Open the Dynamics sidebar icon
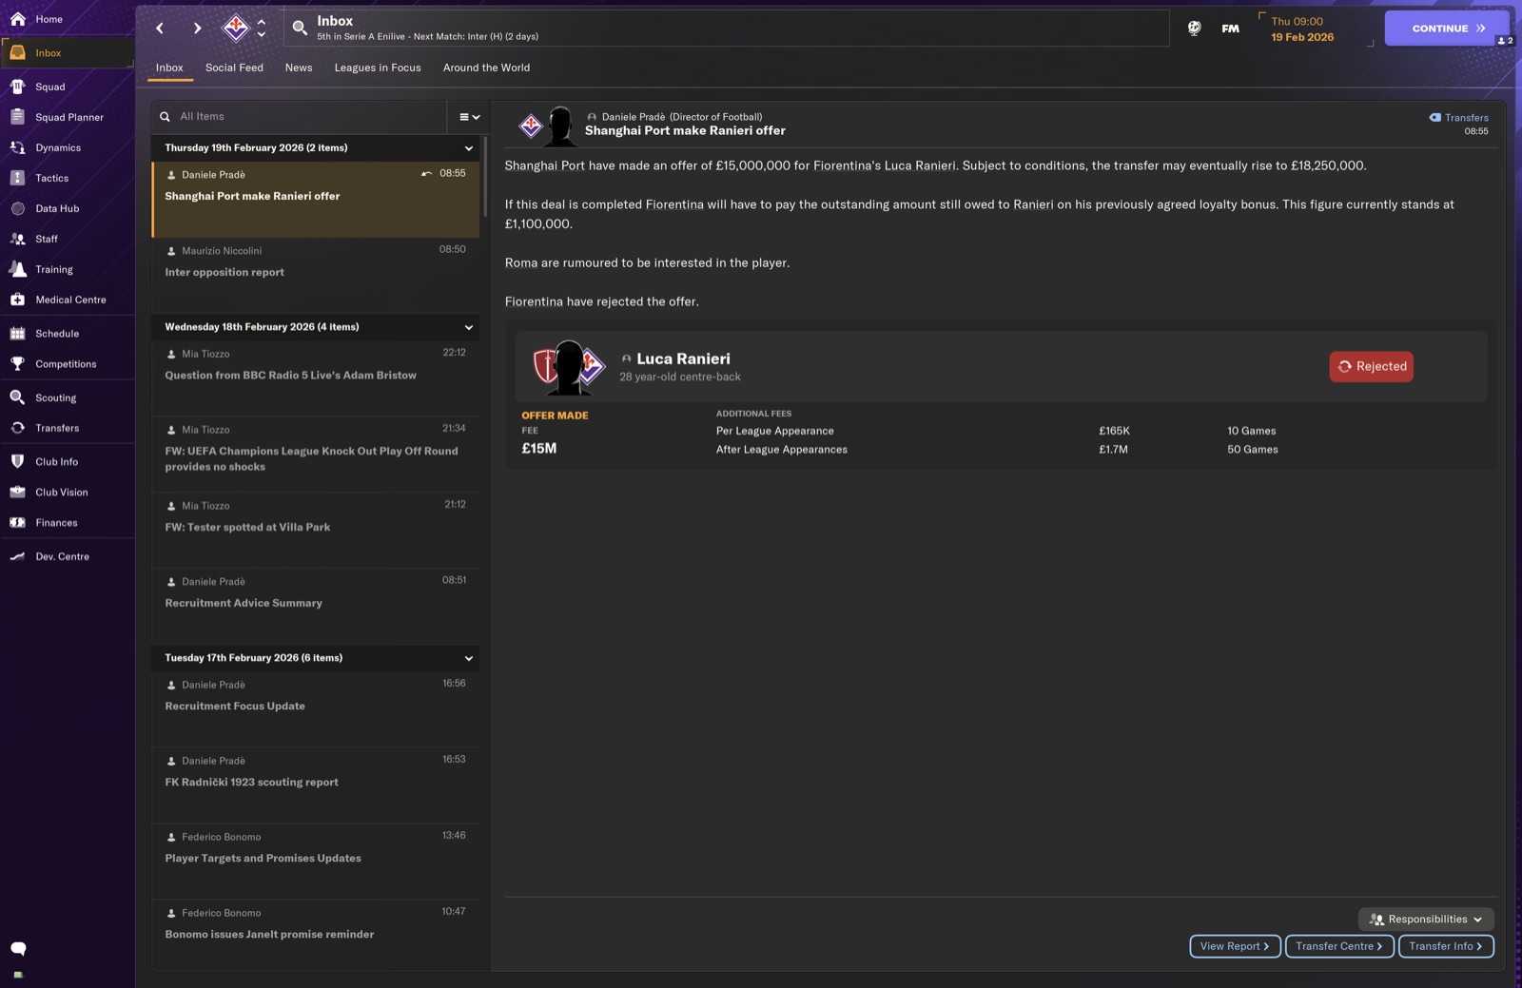The width and height of the screenshot is (1522, 988). click(17, 147)
